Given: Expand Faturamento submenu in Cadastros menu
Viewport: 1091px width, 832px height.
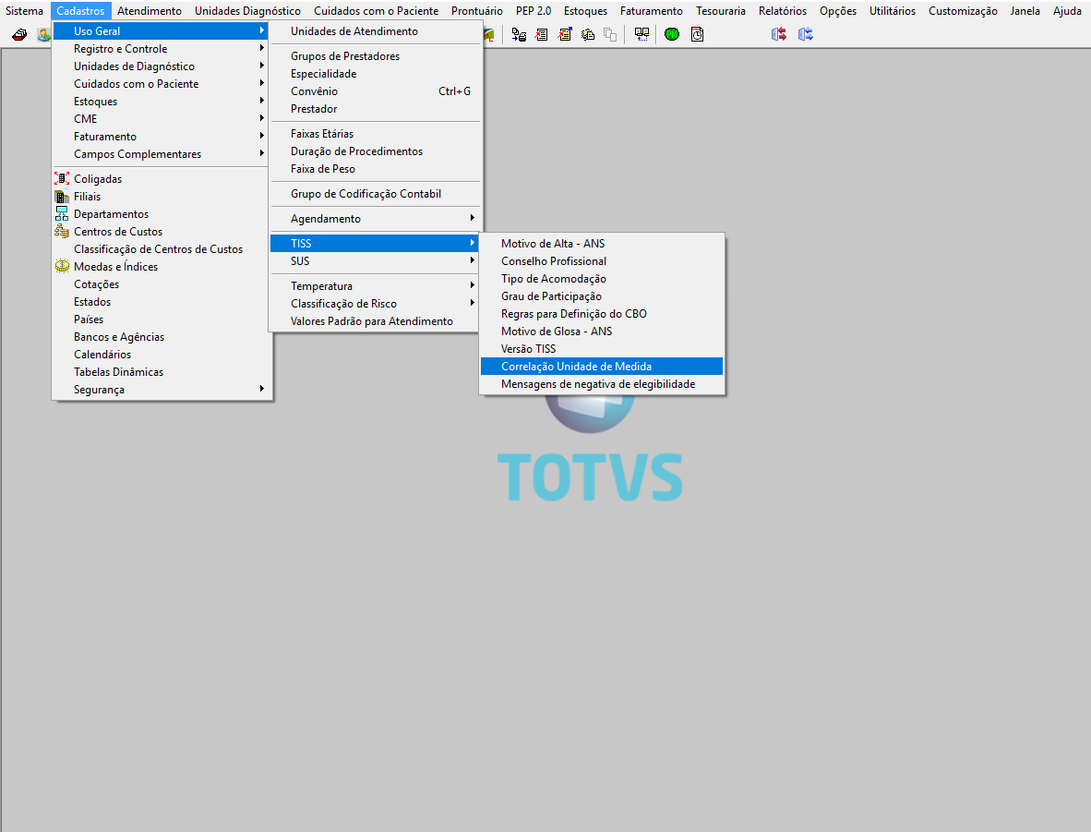Looking at the screenshot, I should pos(160,137).
